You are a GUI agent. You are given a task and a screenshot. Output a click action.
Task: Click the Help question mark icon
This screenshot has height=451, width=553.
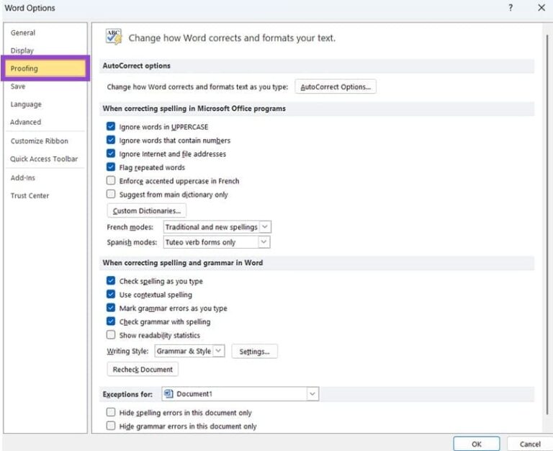[511, 8]
